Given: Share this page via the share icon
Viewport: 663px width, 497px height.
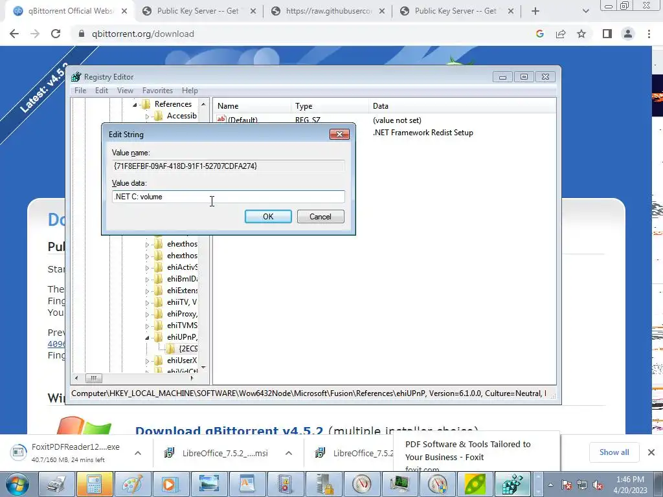Looking at the screenshot, I should point(561,34).
